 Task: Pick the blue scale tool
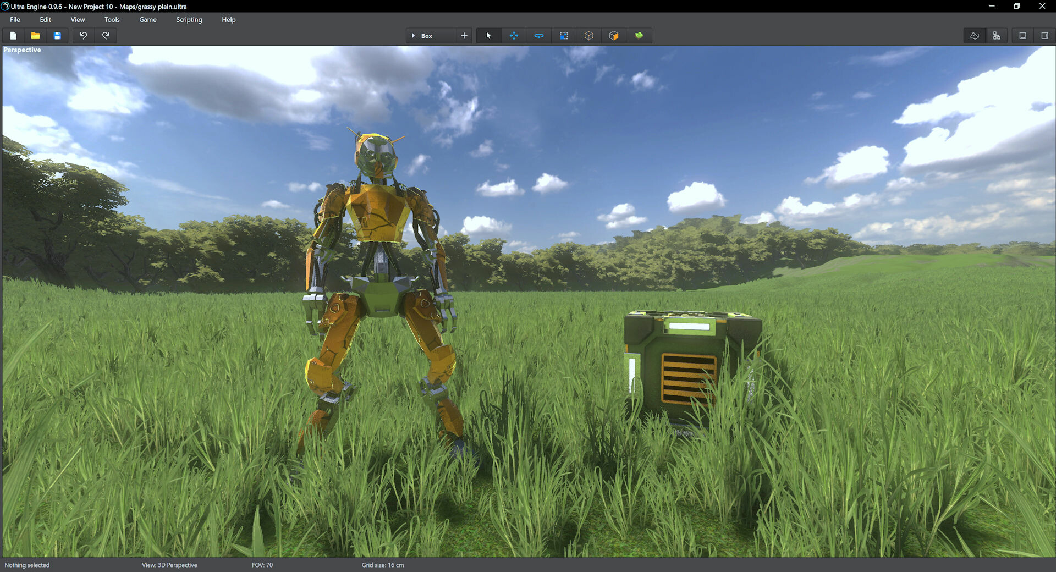click(x=564, y=36)
